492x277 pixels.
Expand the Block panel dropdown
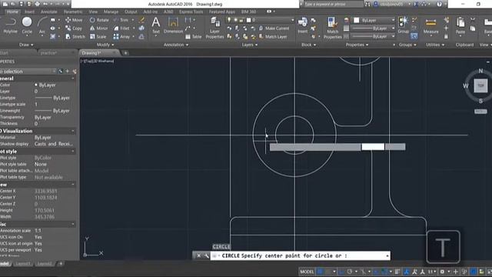(309, 45)
